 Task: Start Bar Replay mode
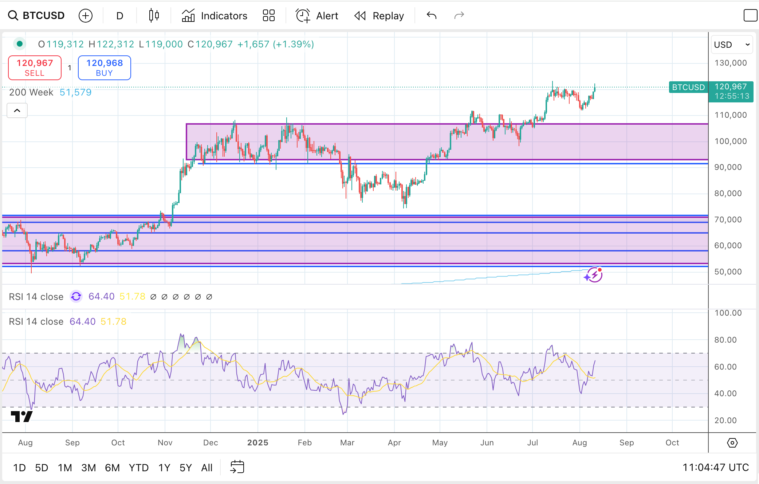pyautogui.click(x=379, y=16)
